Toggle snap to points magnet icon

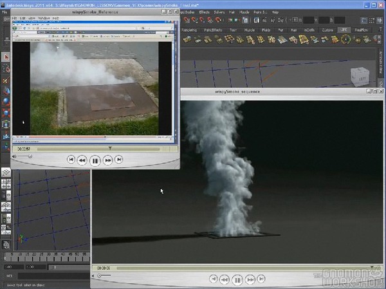coord(202,20)
